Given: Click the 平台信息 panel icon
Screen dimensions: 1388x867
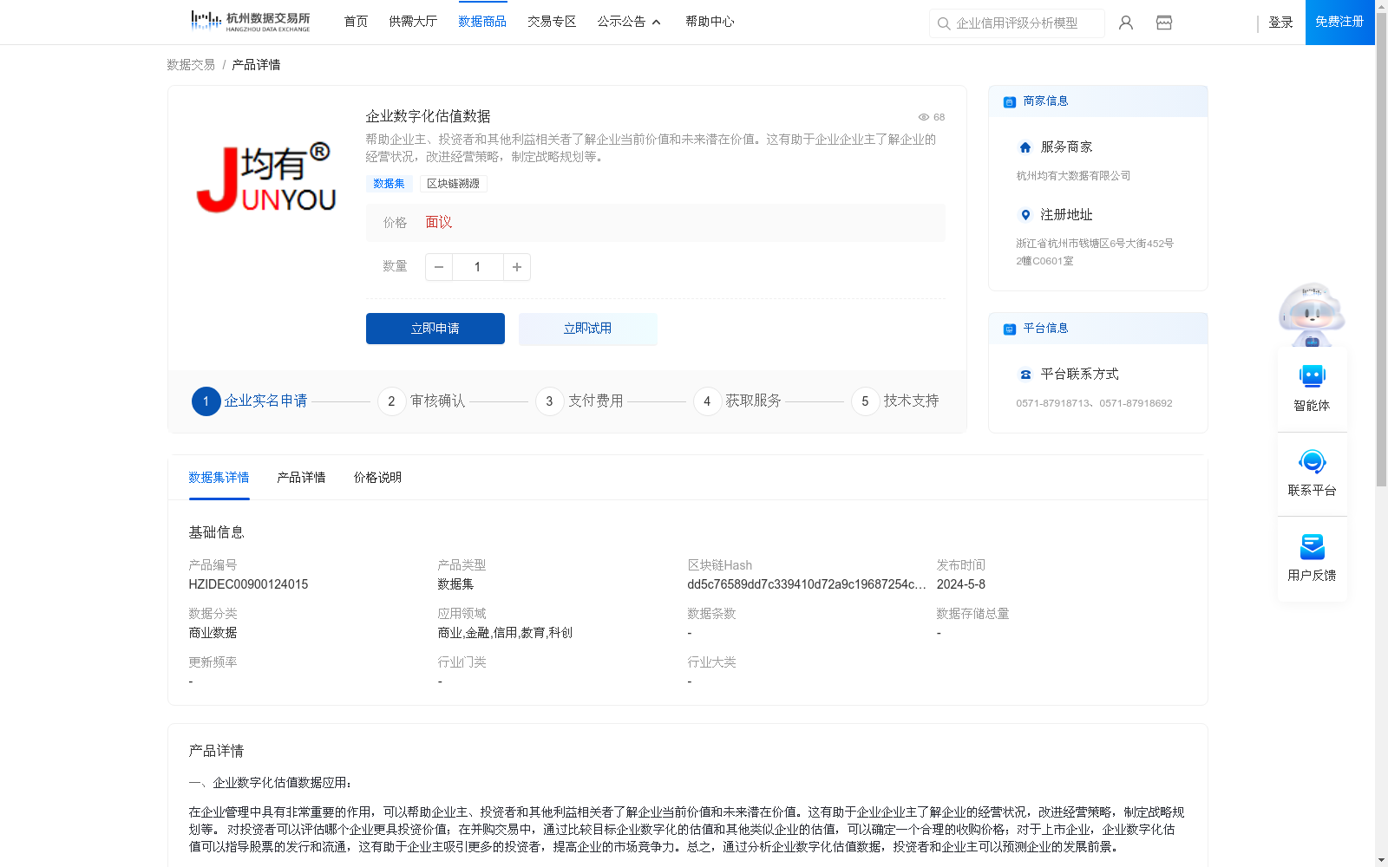Looking at the screenshot, I should tap(1010, 329).
